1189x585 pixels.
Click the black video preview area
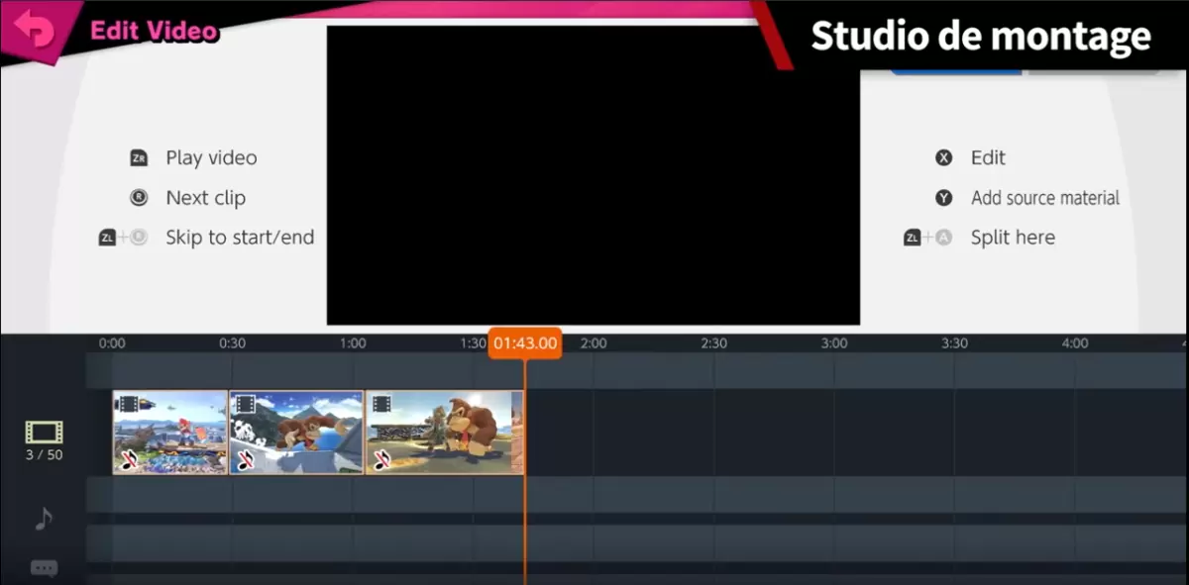[x=593, y=175]
